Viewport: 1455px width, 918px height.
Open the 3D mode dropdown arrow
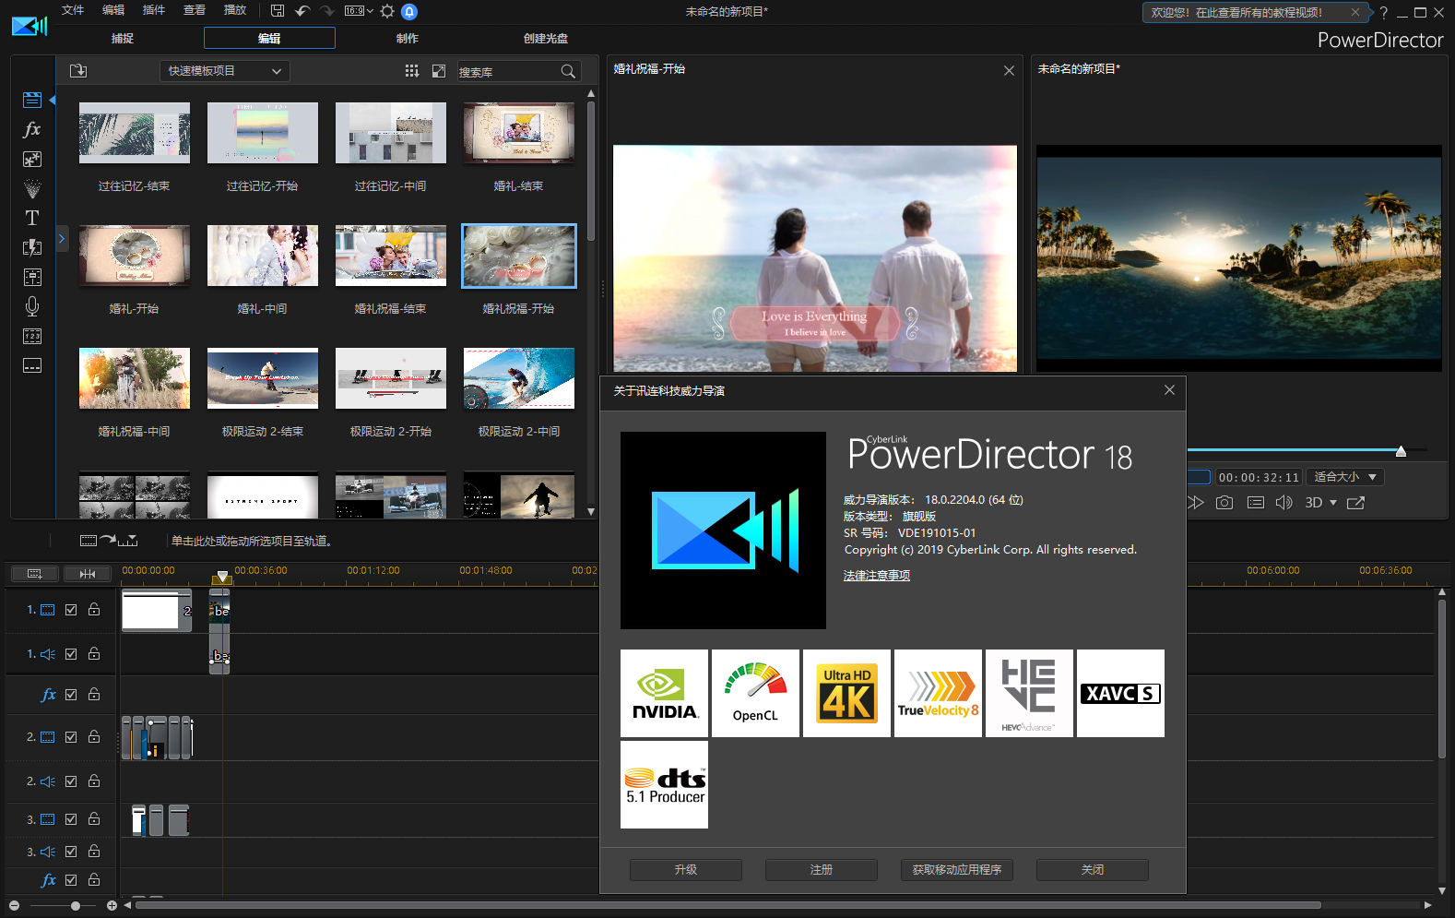click(x=1333, y=503)
